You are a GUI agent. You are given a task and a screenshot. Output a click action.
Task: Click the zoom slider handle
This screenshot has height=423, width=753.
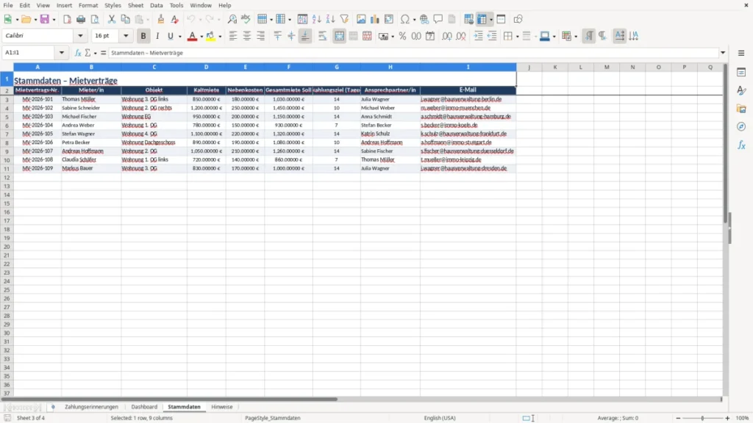(702, 418)
